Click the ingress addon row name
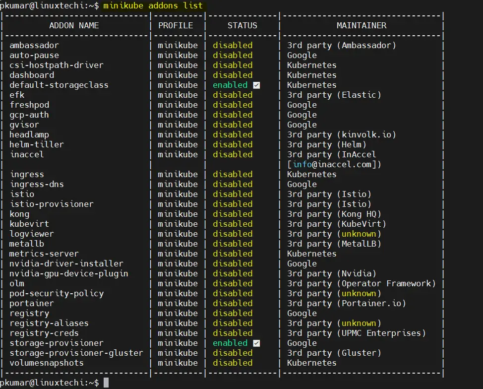 pyautogui.click(x=27, y=175)
